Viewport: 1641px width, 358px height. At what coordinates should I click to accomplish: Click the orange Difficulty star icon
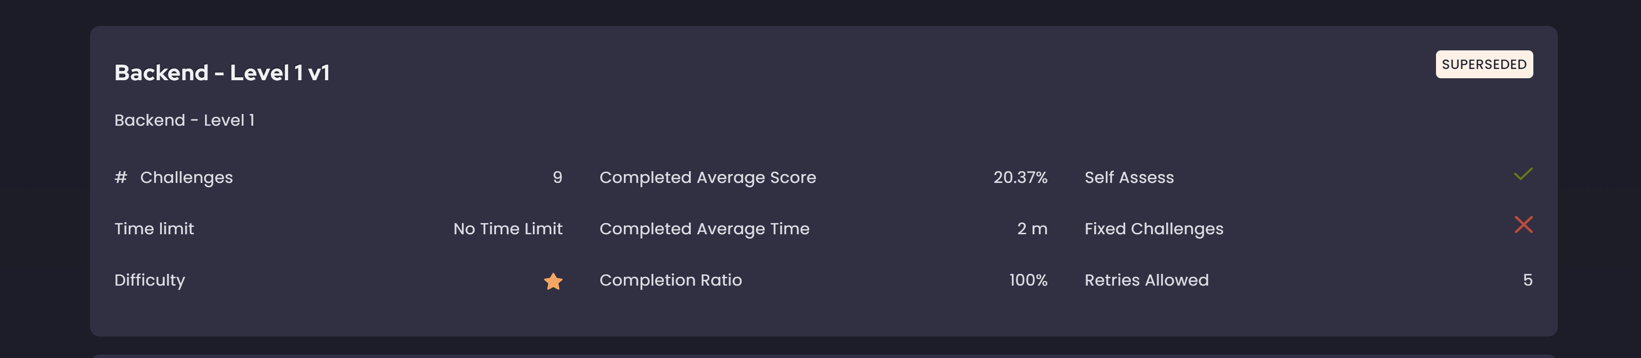coord(553,281)
